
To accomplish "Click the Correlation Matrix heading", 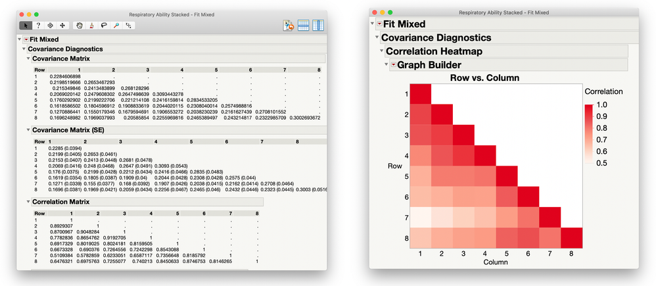I will [x=60, y=202].
